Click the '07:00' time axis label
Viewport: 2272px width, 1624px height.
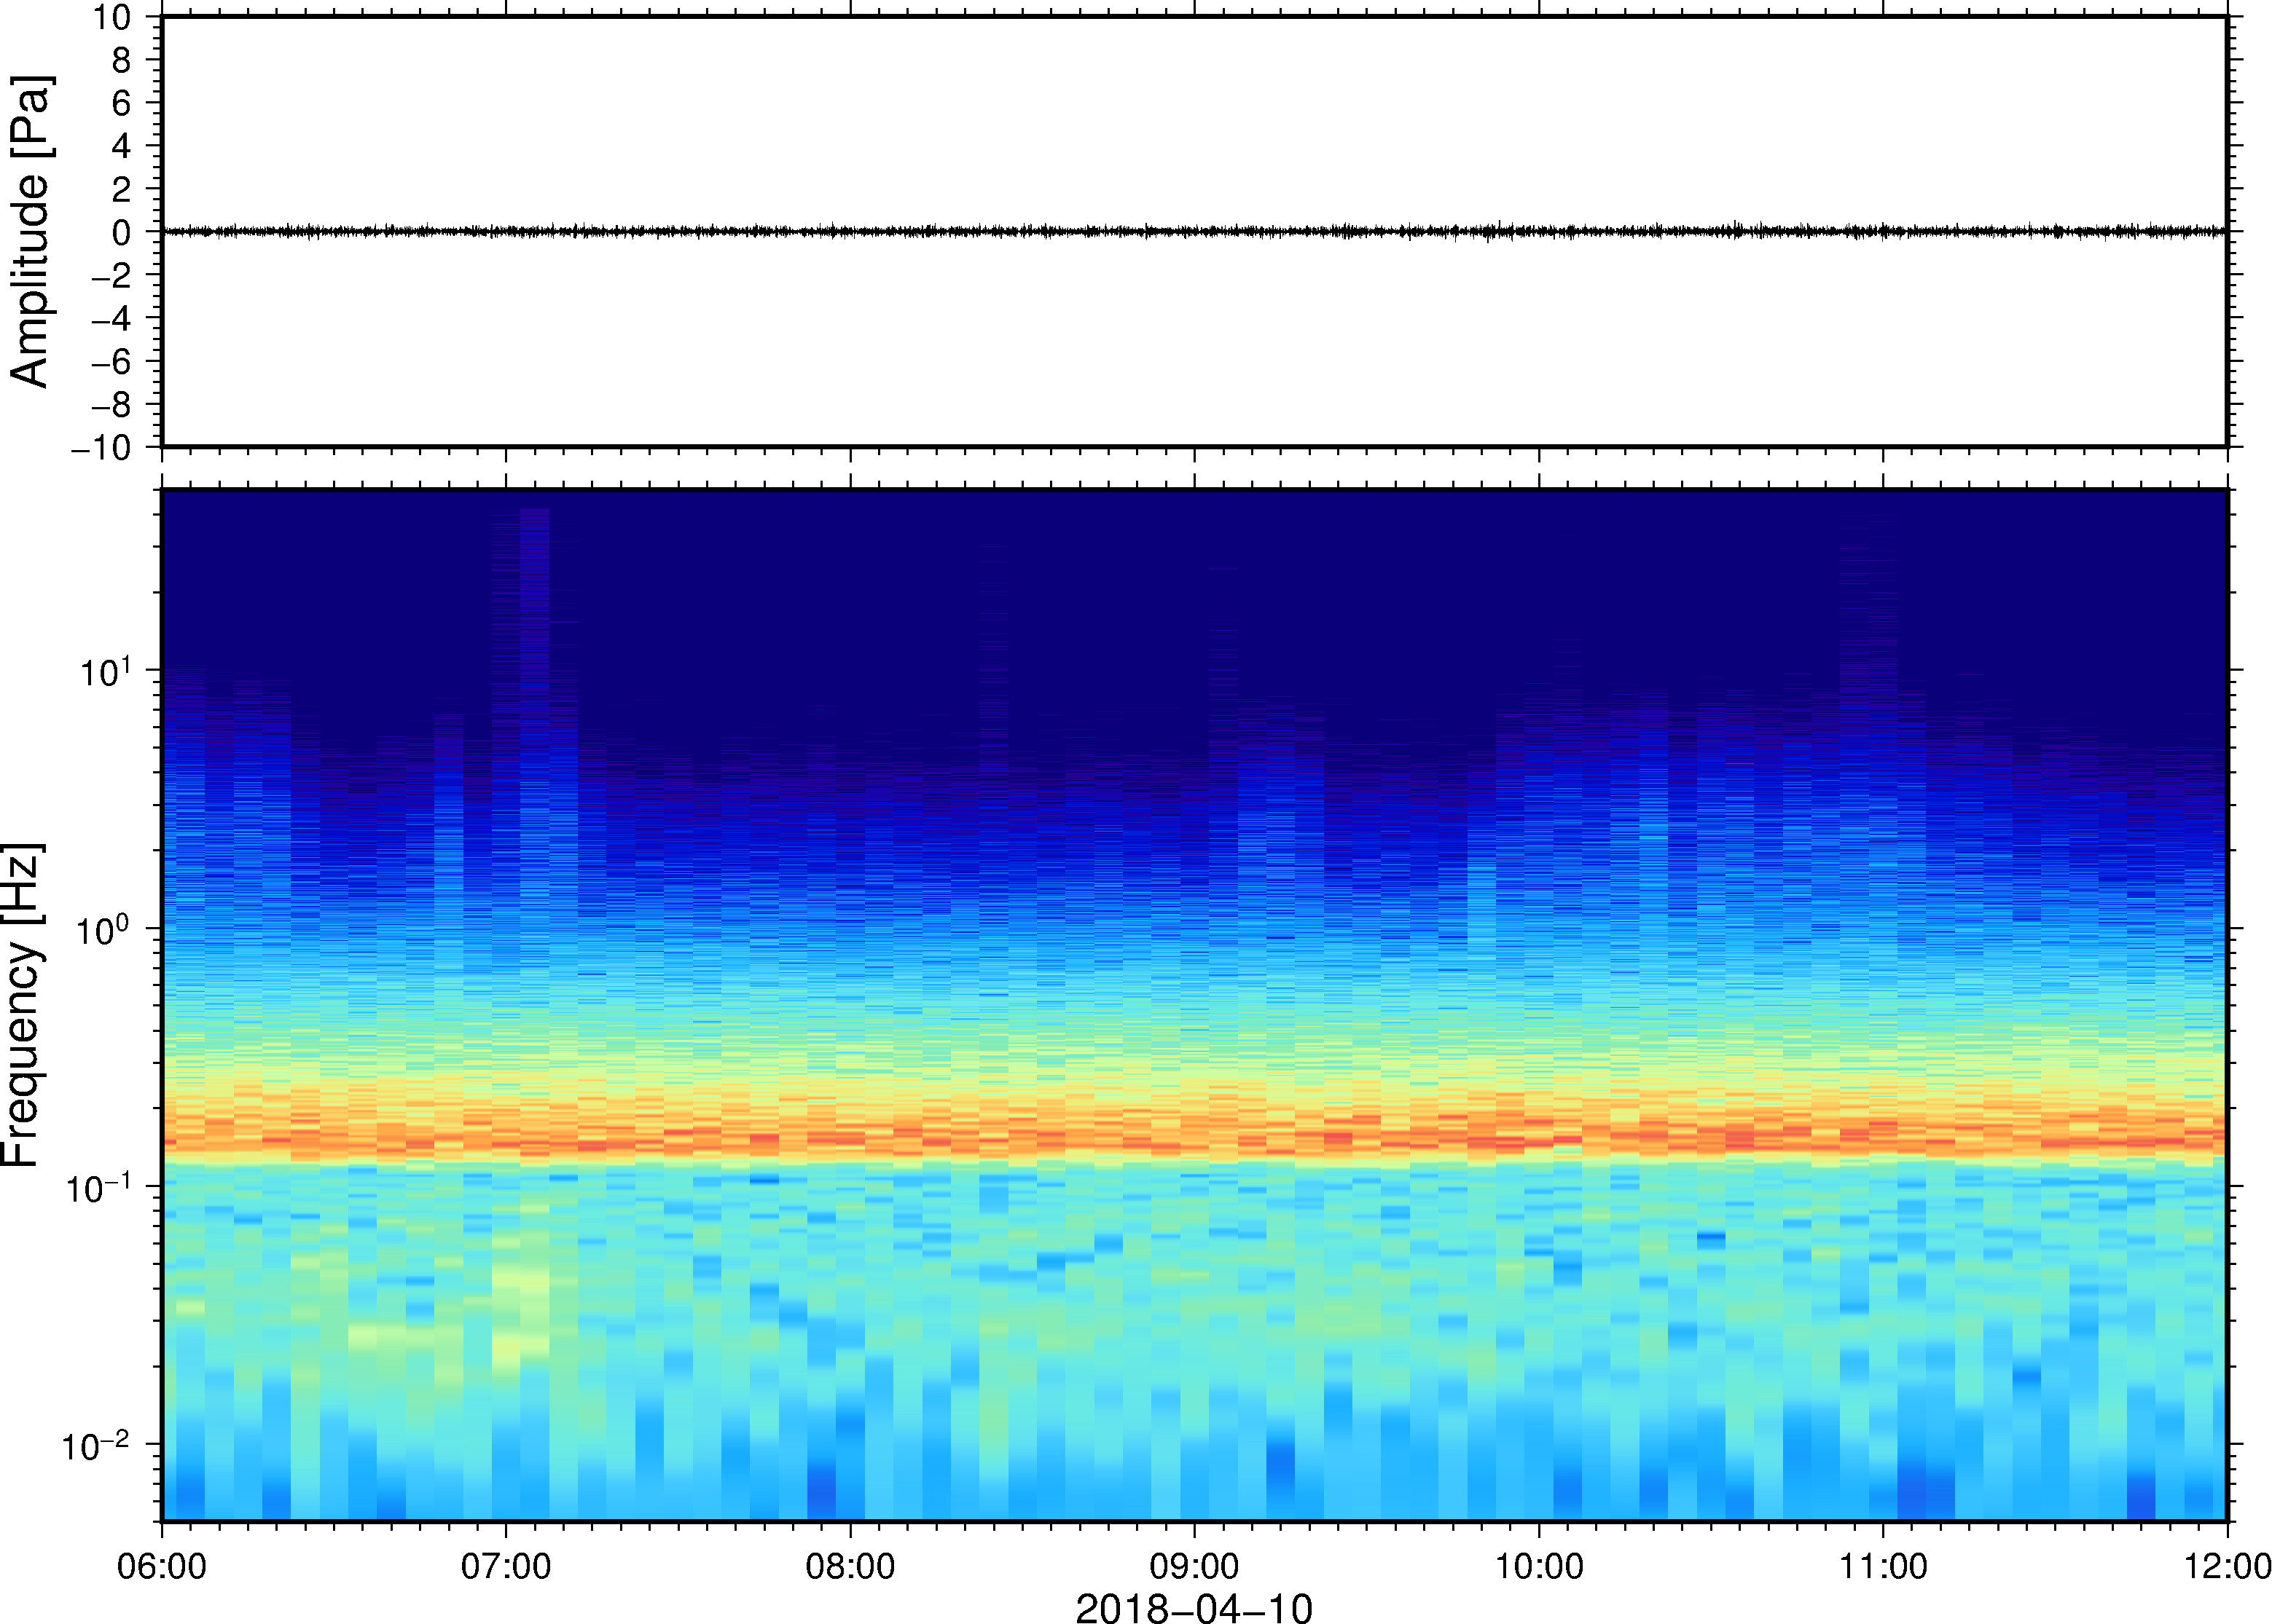506,1566
